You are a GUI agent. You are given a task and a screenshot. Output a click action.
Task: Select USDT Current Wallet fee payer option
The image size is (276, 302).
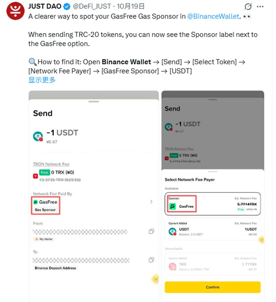point(213,229)
